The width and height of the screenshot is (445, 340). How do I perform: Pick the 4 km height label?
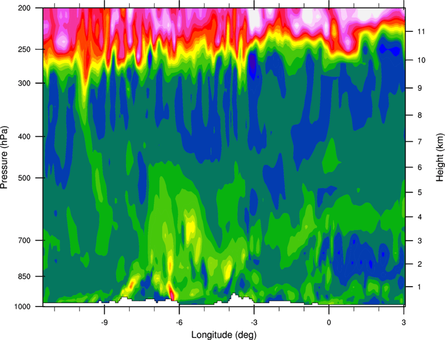pyautogui.click(x=420, y=217)
